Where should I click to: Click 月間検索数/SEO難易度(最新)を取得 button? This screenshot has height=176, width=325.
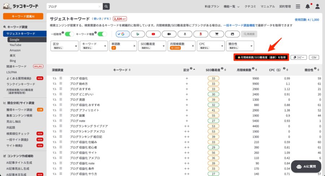coord(261,57)
